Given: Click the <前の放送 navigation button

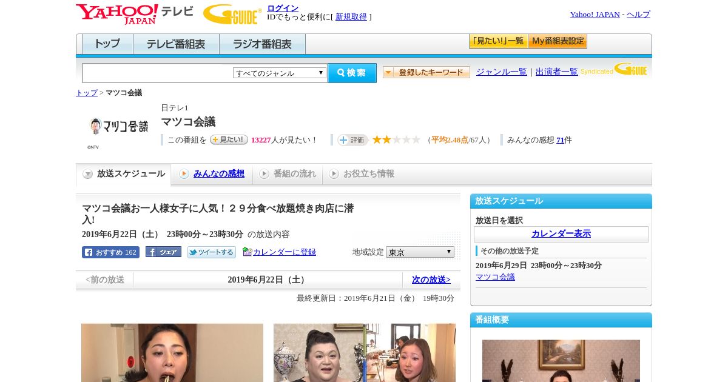Looking at the screenshot, I should pos(105,280).
